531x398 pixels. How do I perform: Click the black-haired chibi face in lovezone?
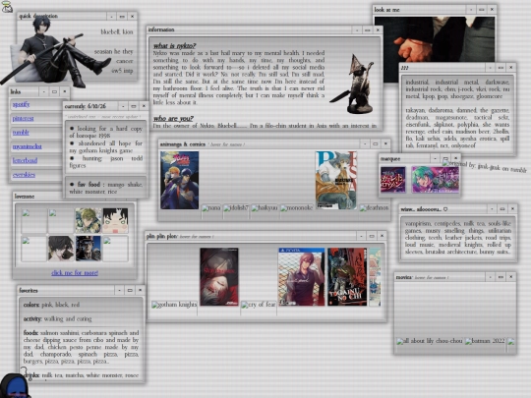(115, 221)
